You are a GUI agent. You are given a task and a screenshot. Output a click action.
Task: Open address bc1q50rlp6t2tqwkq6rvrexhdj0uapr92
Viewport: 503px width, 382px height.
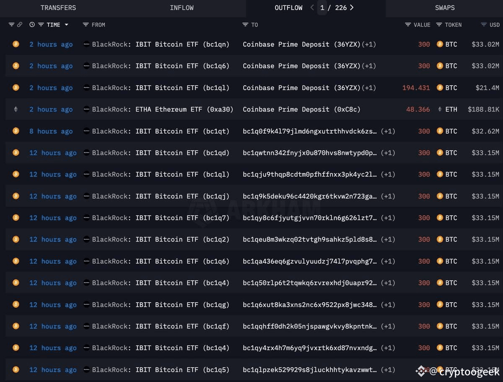coord(310,283)
